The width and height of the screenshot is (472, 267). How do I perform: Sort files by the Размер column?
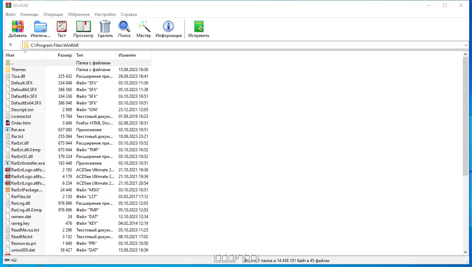65,55
